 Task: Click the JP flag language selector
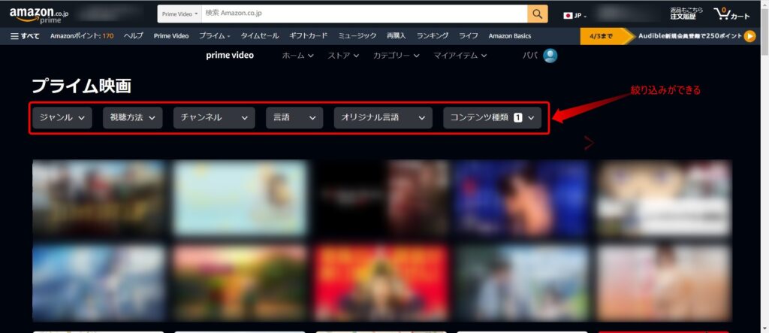574,16
